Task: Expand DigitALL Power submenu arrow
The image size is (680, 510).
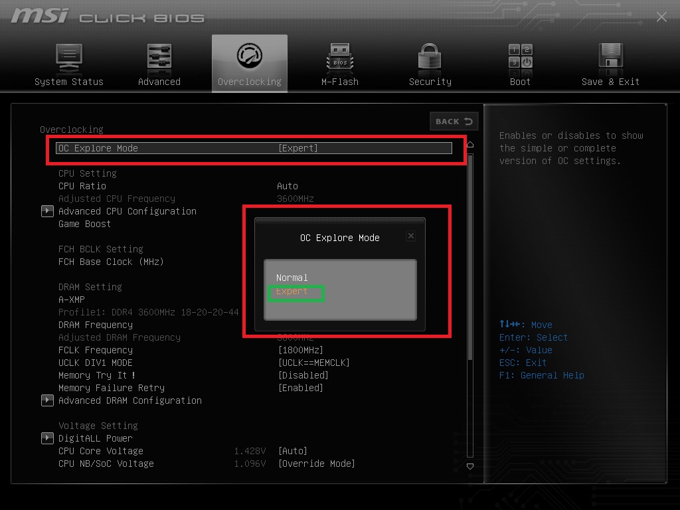Action: coord(47,438)
